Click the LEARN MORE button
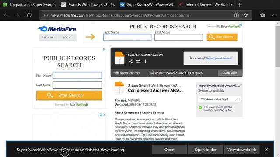This screenshot has width=280, height=157. click(x=230, y=73)
